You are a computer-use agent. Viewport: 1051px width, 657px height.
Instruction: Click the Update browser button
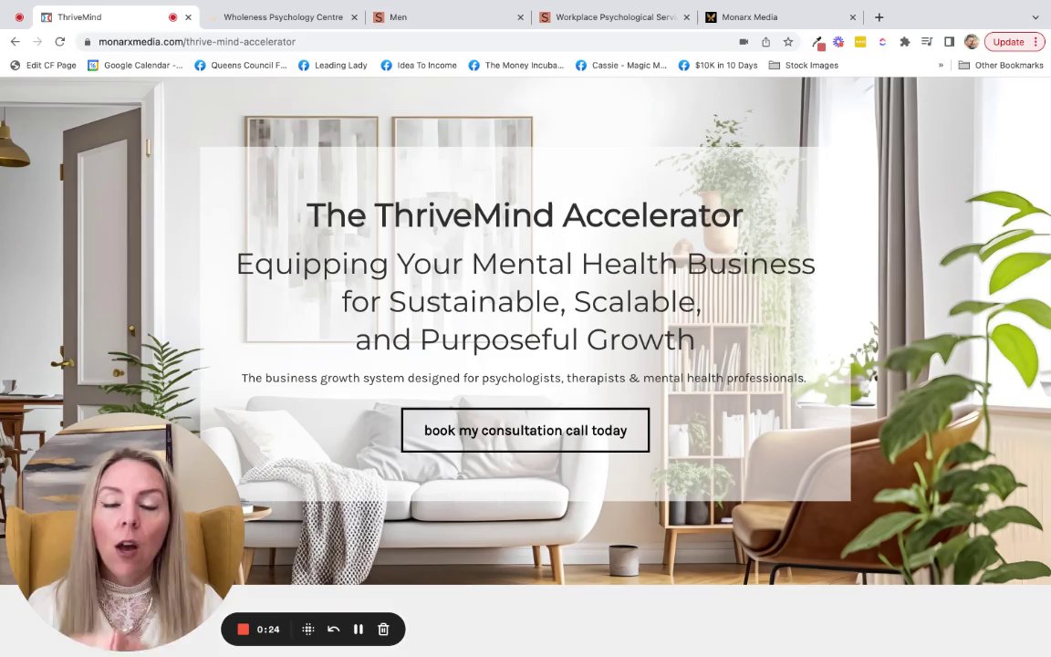(x=1015, y=42)
